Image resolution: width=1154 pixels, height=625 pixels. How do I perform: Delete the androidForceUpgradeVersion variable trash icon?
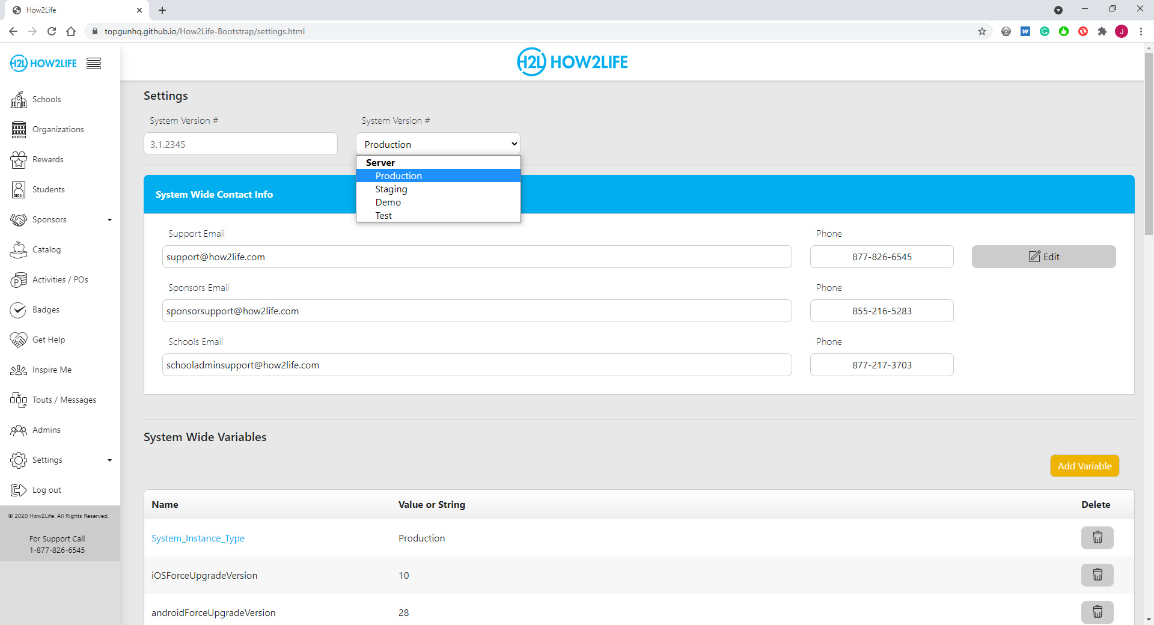[1097, 612]
